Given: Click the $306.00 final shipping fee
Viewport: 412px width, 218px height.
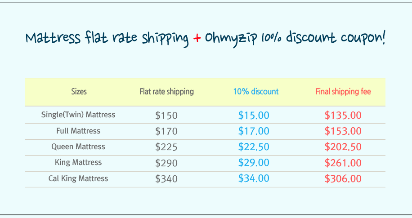Looking at the screenshot, I should click(x=343, y=178).
